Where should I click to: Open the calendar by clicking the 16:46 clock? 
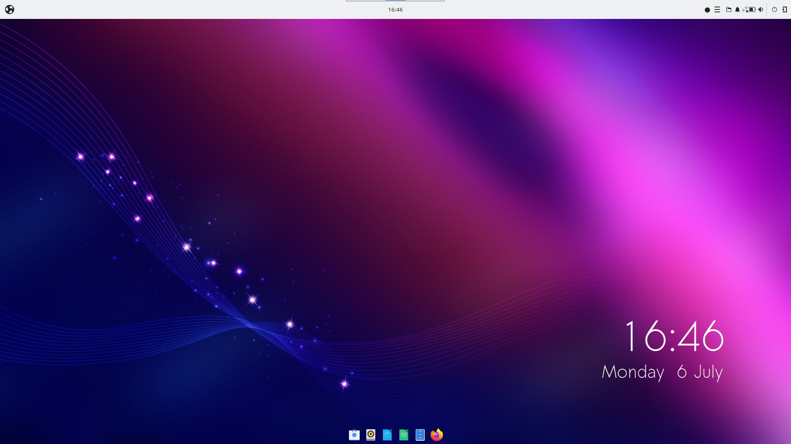coord(395,9)
